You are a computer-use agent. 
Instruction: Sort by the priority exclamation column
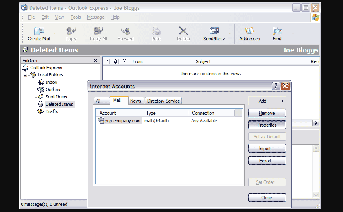pos(107,61)
